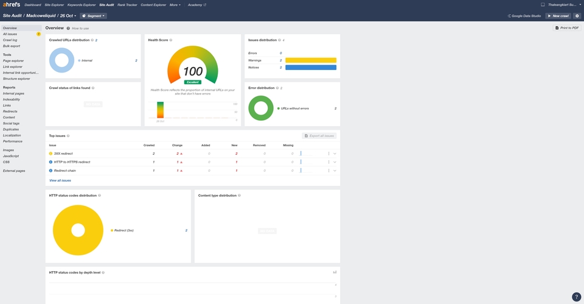
Task: Click View all issues link
Action: click(60, 180)
